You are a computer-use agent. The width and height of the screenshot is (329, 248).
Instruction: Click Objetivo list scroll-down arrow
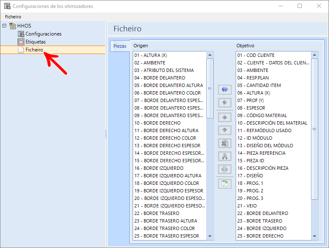tap(314, 236)
